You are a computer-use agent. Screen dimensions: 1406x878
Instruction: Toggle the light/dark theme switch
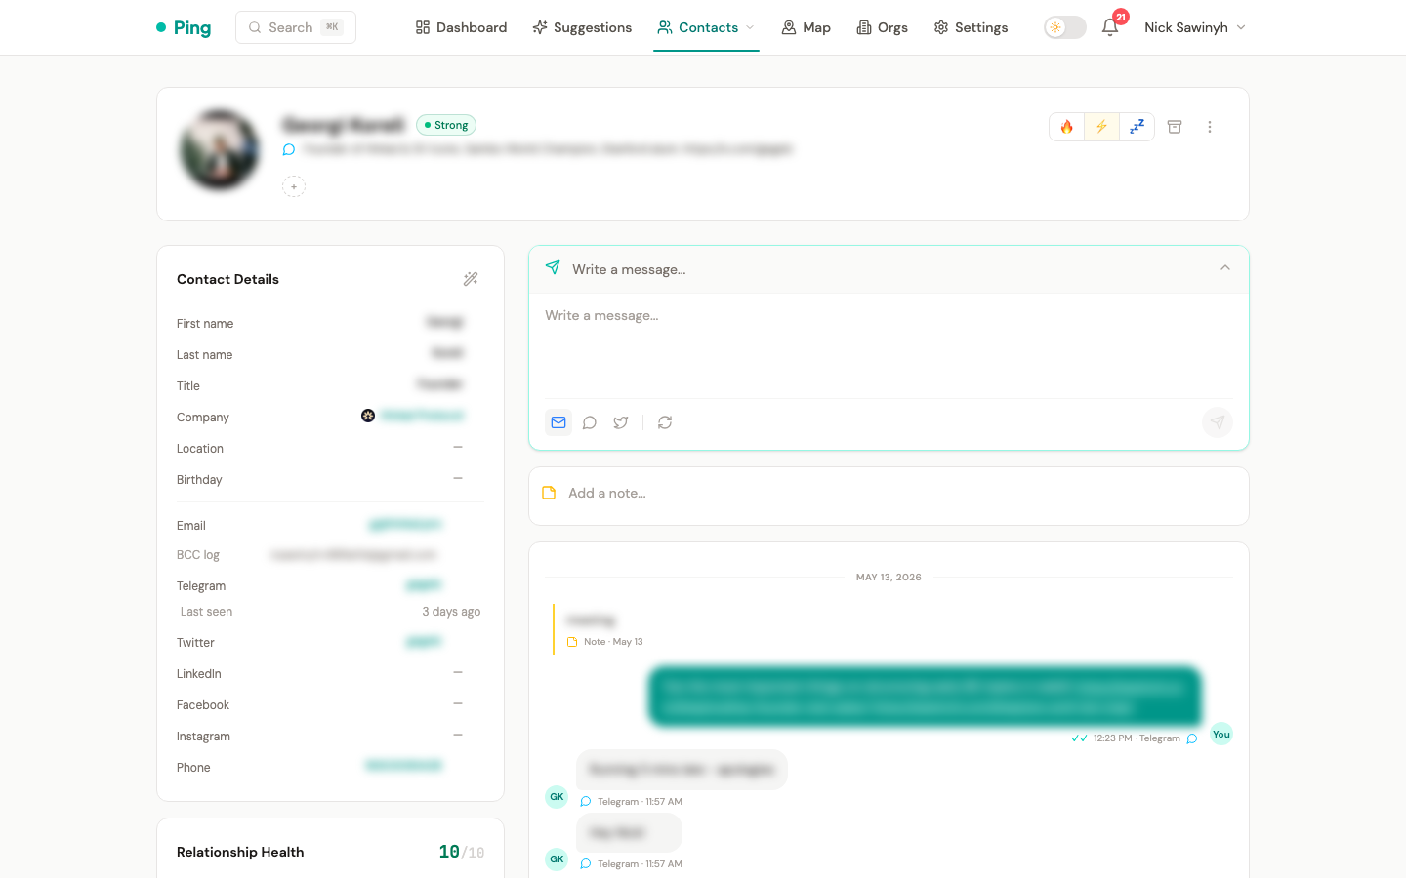(1064, 27)
